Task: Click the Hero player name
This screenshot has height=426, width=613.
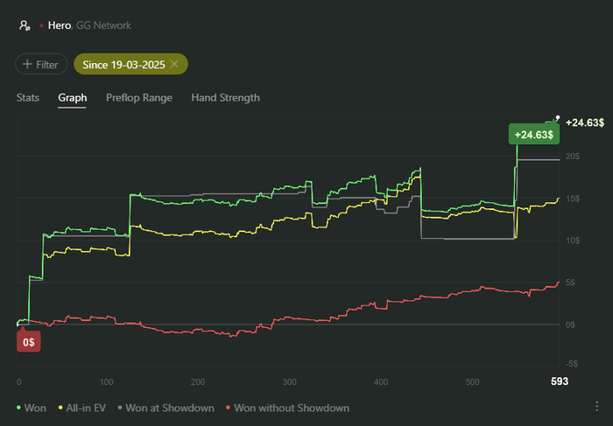Action: 60,25
